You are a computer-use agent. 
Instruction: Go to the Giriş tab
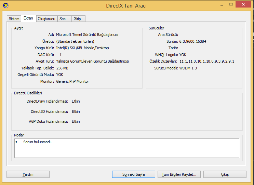tap(78, 19)
